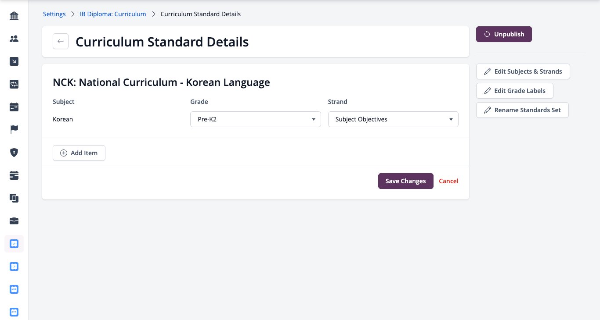Screen dimensions: 600x320
Task: Click the stacked squares sidebar icon
Action: pos(14,198)
